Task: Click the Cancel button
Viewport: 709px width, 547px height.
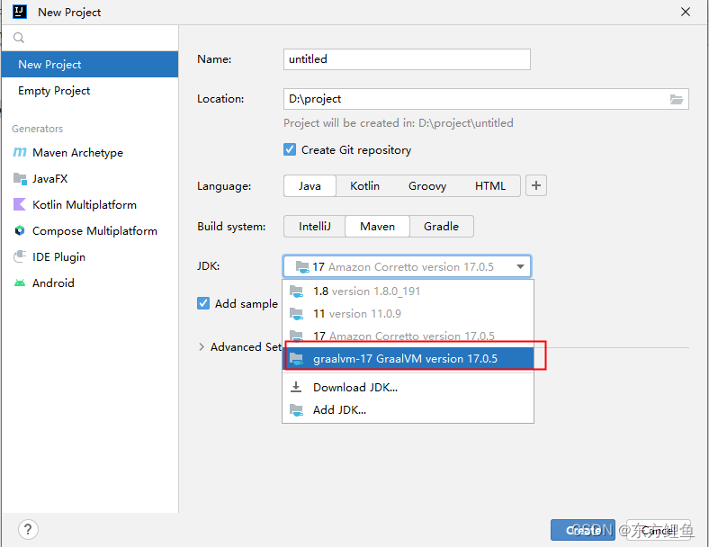Action: (x=659, y=530)
